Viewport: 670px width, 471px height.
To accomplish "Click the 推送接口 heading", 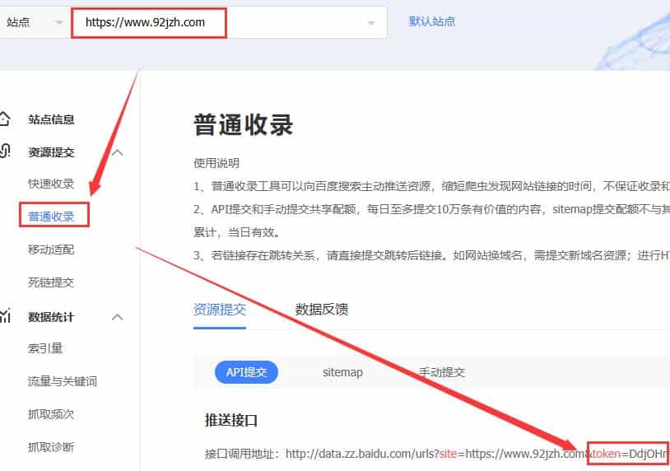I will [230, 420].
